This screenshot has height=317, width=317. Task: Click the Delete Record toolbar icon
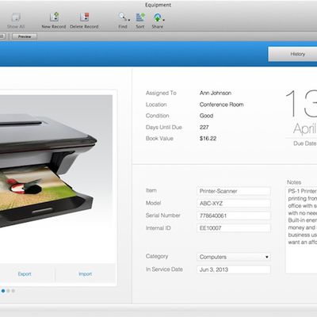pyautogui.click(x=84, y=17)
